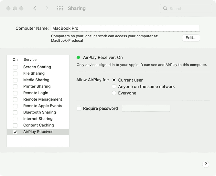Click the Require password text field
The width and height of the screenshot is (216, 176).
(146, 108)
